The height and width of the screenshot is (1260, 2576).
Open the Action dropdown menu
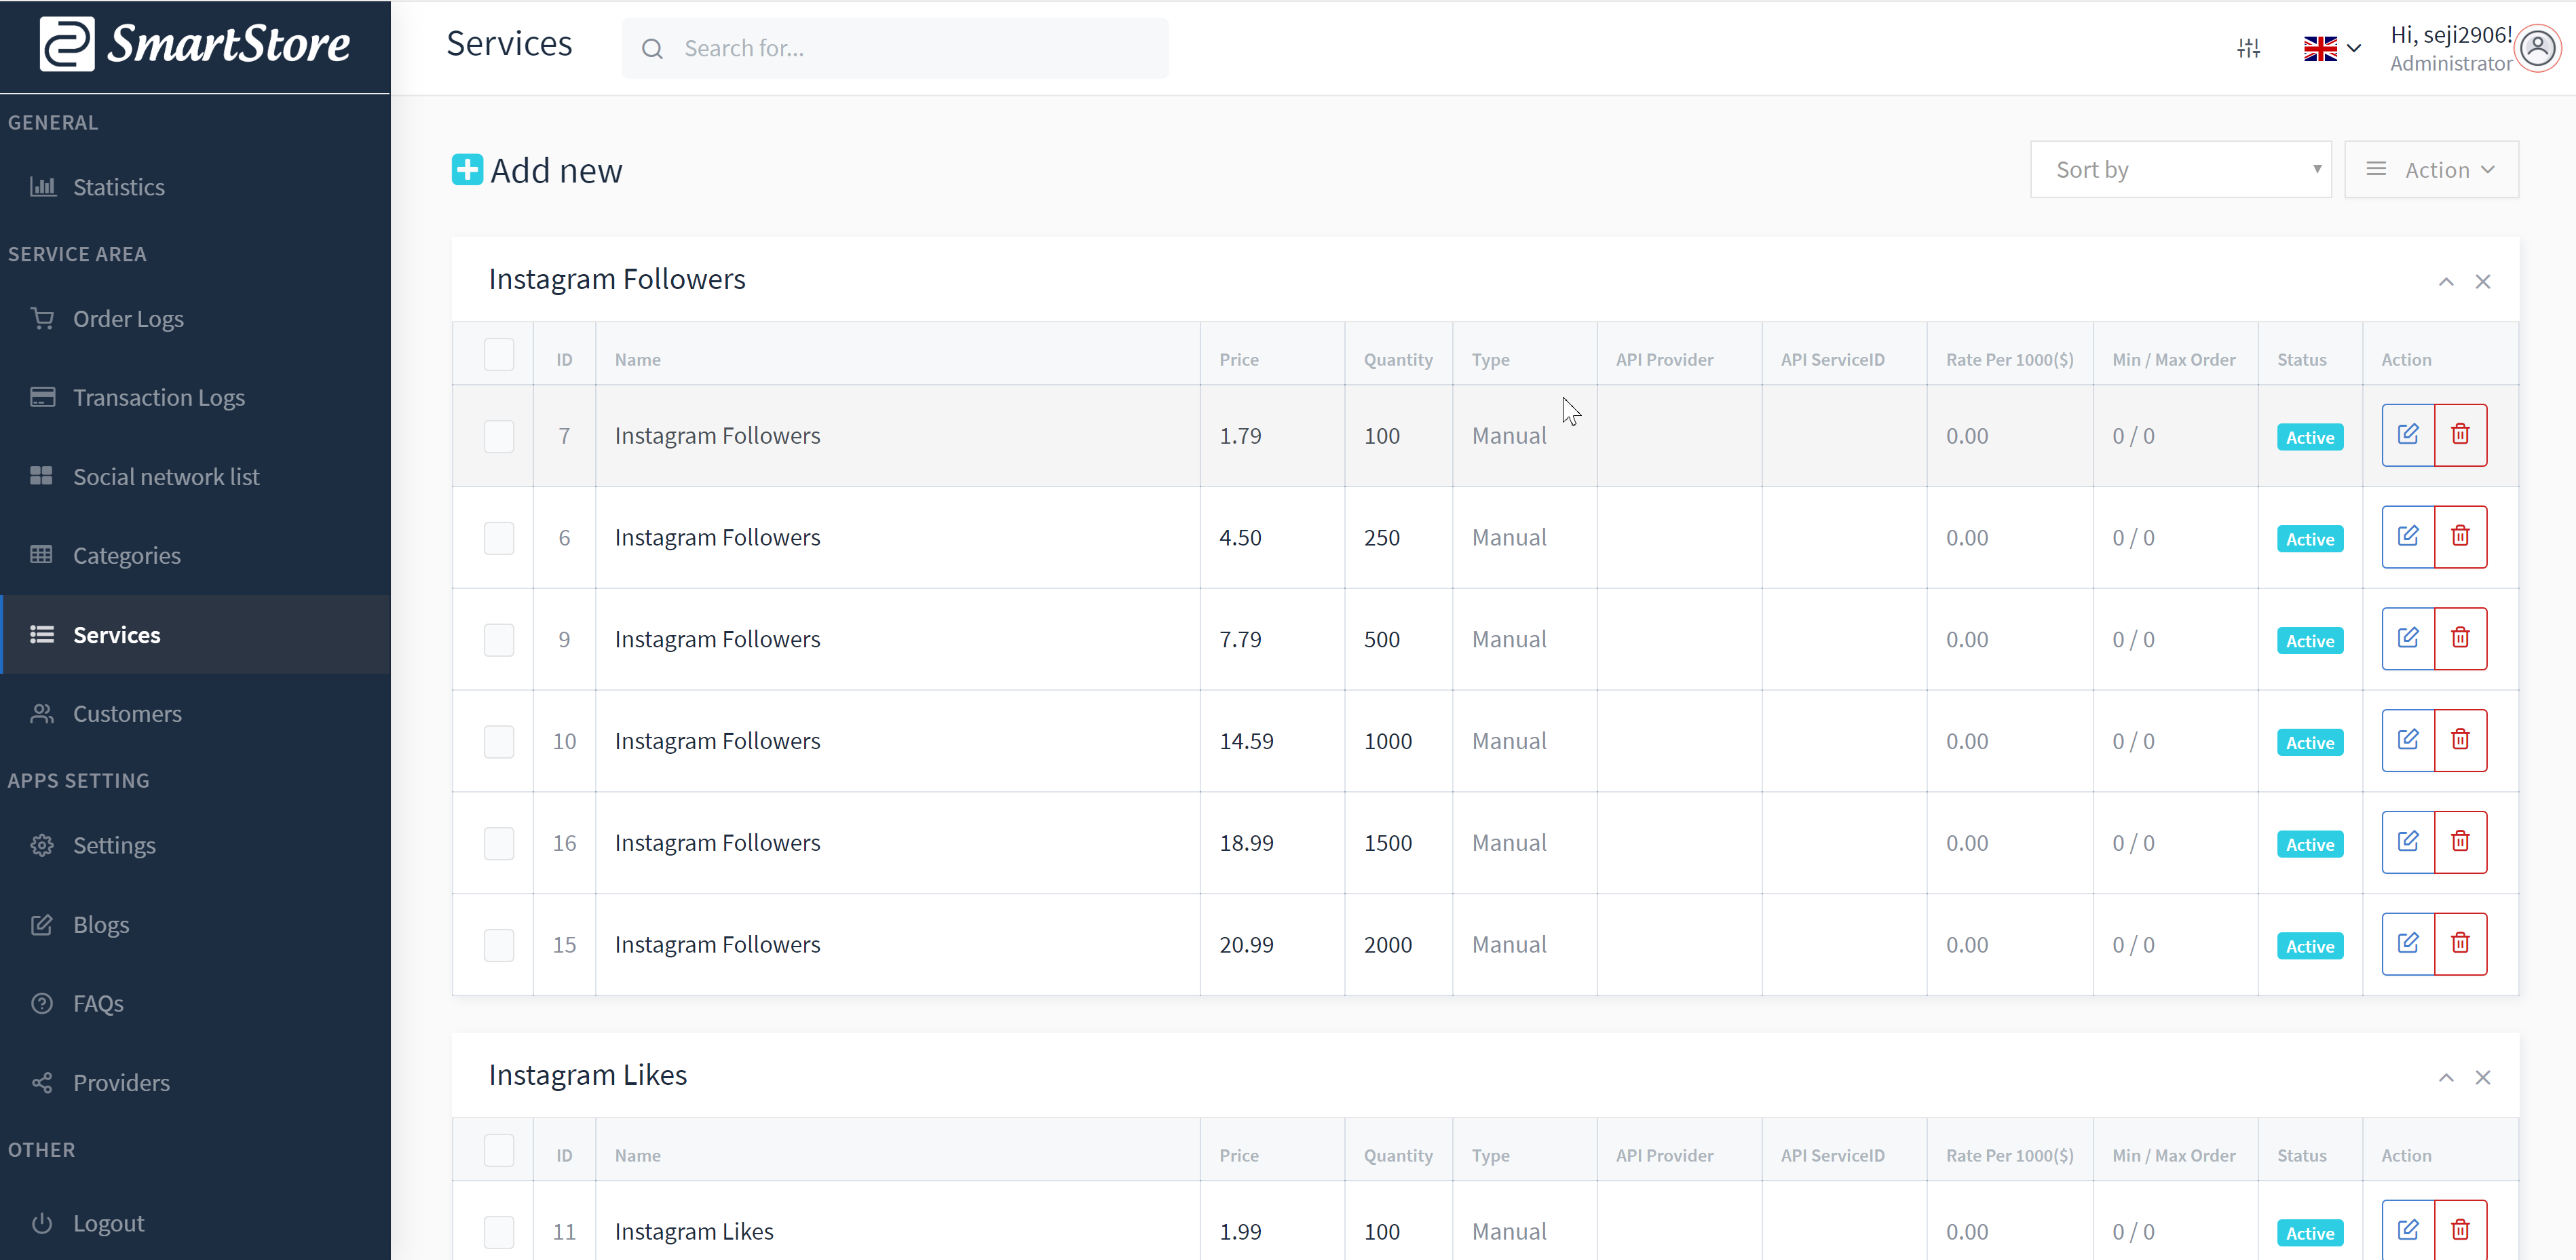pos(2431,170)
